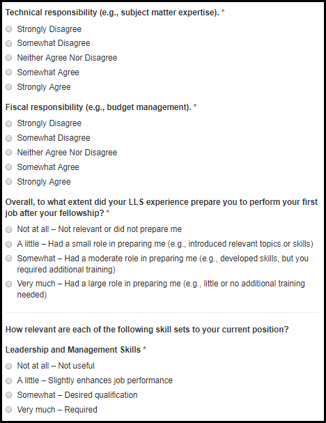Choose Strongly Agree under Technical responsibility
Image resolution: width=326 pixels, height=423 pixels.
9,86
